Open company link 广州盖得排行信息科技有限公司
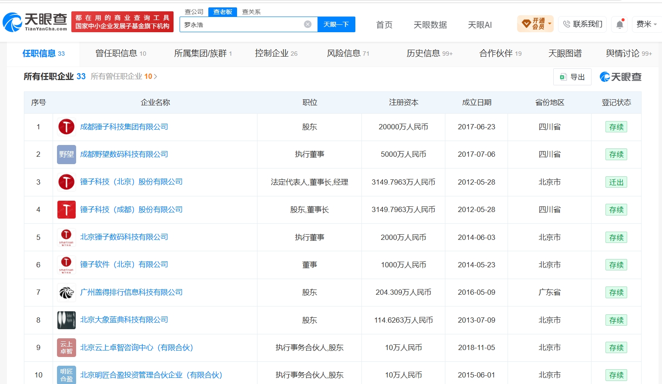The image size is (662, 384). 131,293
